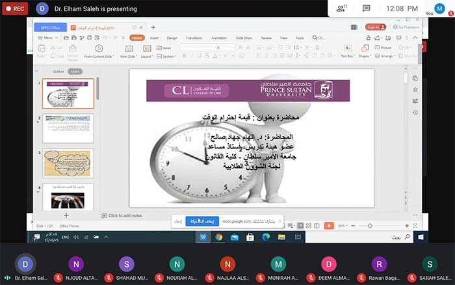Open Microsoft Edge from the taskbar

[x=266, y=238]
